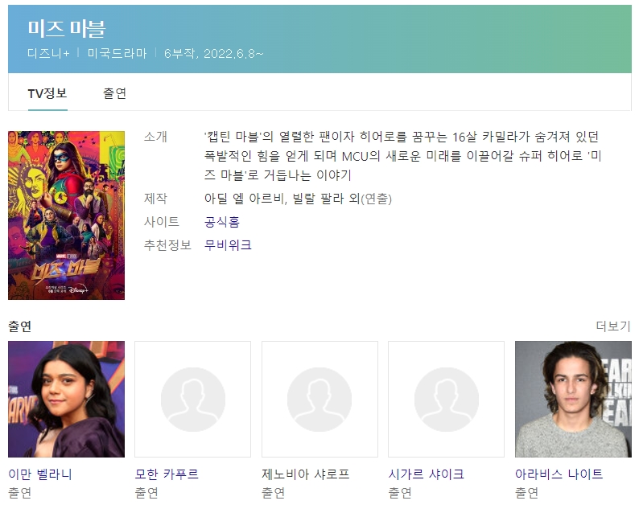Switch to the TV정보 tab
This screenshot has width=639, height=513.
(47, 93)
